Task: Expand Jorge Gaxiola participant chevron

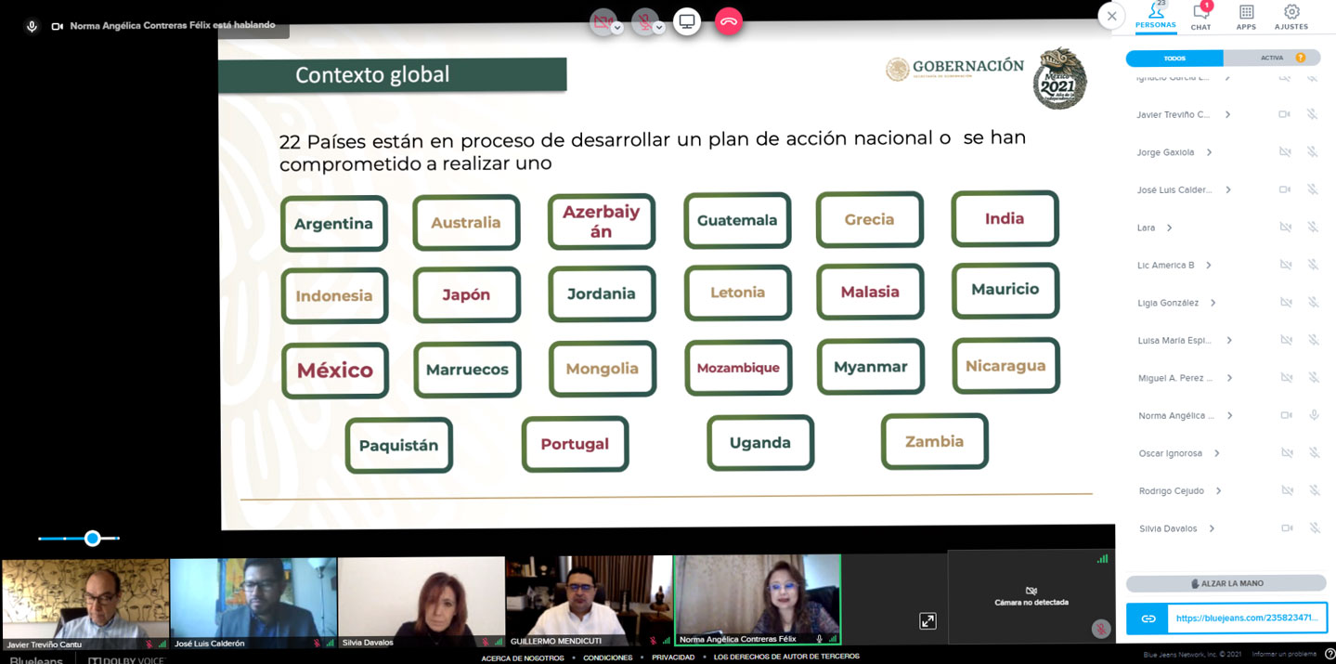Action: 1209,152
